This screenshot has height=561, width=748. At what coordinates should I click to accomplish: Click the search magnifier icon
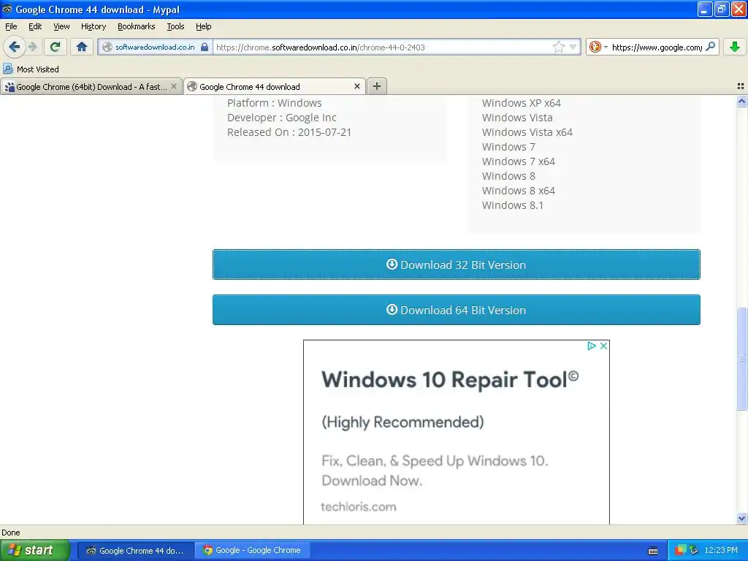(x=710, y=46)
